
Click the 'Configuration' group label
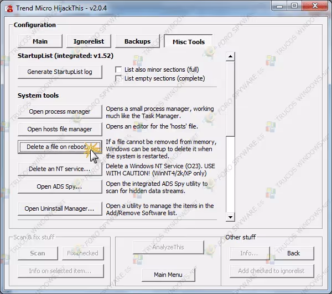(x=34, y=25)
